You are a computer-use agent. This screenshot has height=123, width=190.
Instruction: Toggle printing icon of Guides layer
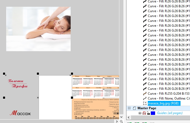pos(144,113)
